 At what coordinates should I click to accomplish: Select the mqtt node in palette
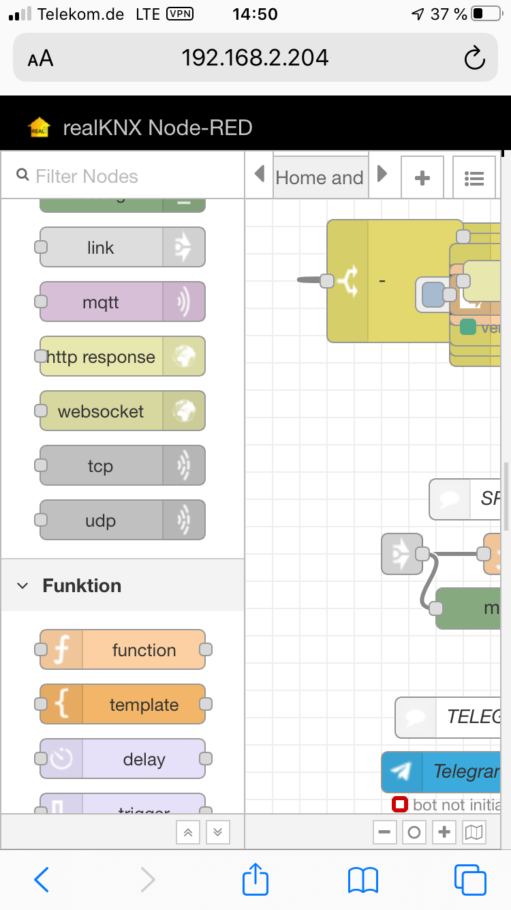click(x=123, y=302)
